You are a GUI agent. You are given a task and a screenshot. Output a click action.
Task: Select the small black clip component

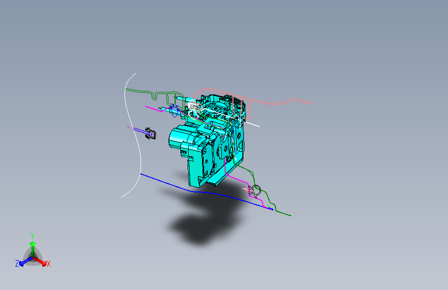(x=150, y=133)
